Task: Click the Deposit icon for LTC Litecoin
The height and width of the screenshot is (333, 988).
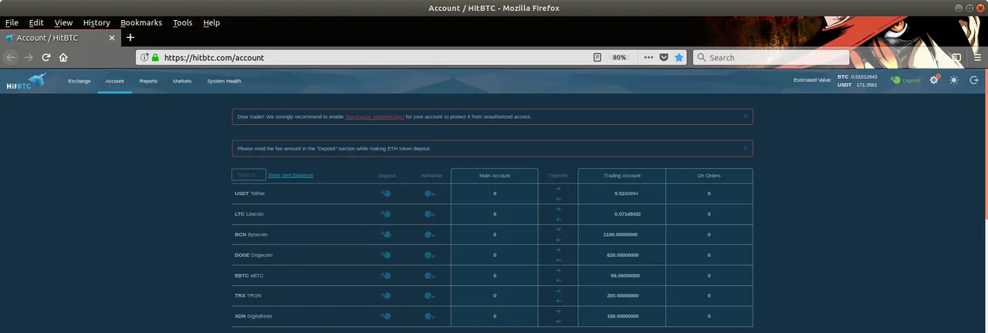Action: [386, 214]
